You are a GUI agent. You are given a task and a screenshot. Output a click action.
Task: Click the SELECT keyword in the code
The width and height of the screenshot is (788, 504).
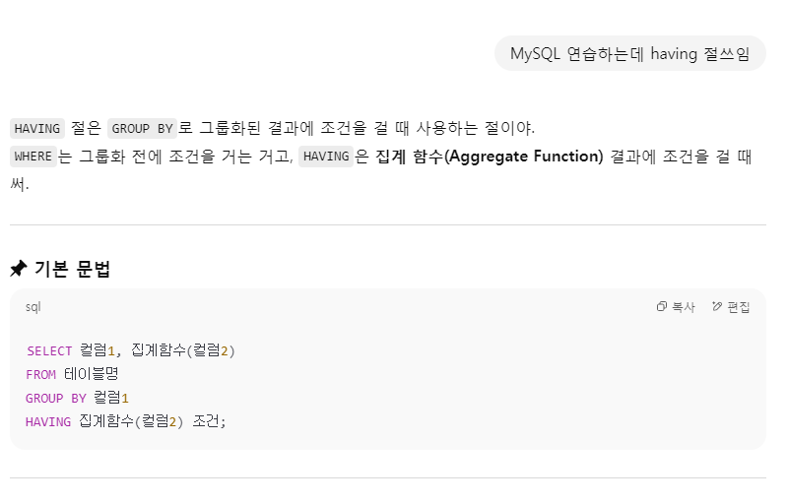pos(49,350)
